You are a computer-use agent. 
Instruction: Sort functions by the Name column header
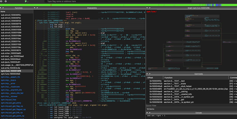pyautogui.click(x=3, y=11)
